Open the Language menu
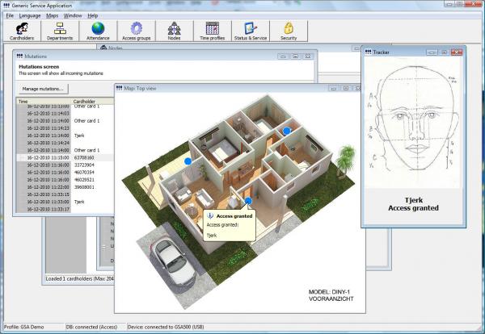 (x=30, y=15)
